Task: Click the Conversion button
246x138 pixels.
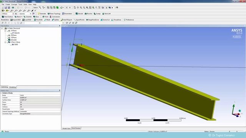Action: point(55,16)
